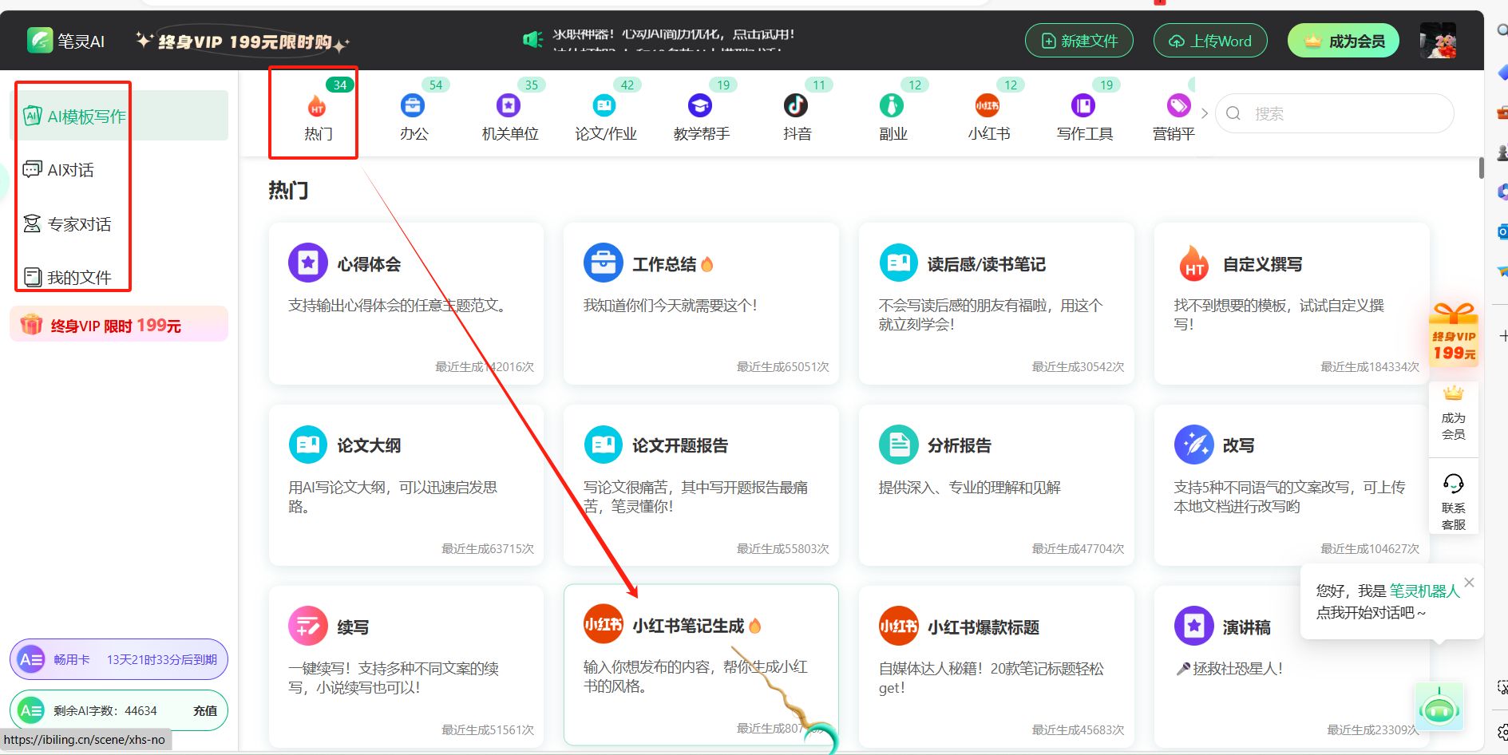
Task: Select AI模板写作 in the sidebar
Action: tap(119, 116)
